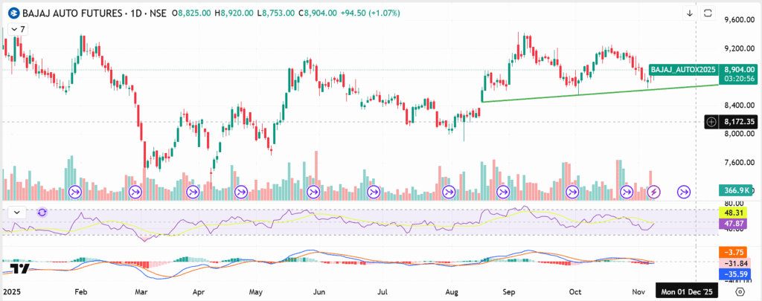Click the down arrow button above the price scale
This screenshot has height=301, width=762.
689,13
